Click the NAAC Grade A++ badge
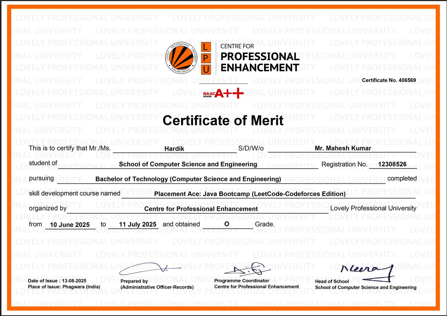This screenshot has width=447, height=316. pyautogui.click(x=224, y=93)
